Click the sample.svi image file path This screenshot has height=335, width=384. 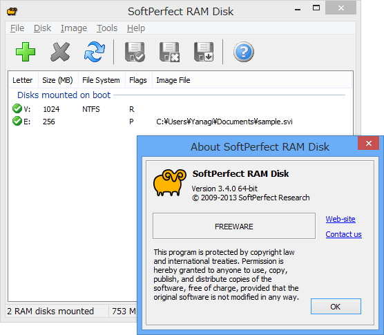point(224,122)
